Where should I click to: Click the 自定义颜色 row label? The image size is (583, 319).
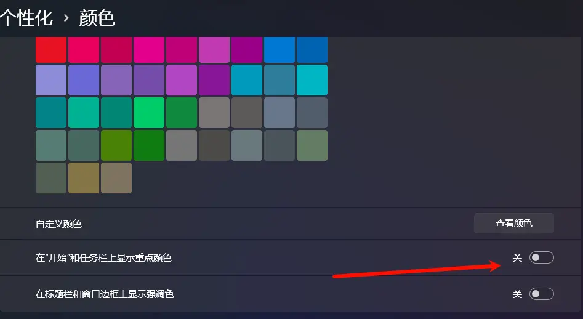pyautogui.click(x=58, y=224)
